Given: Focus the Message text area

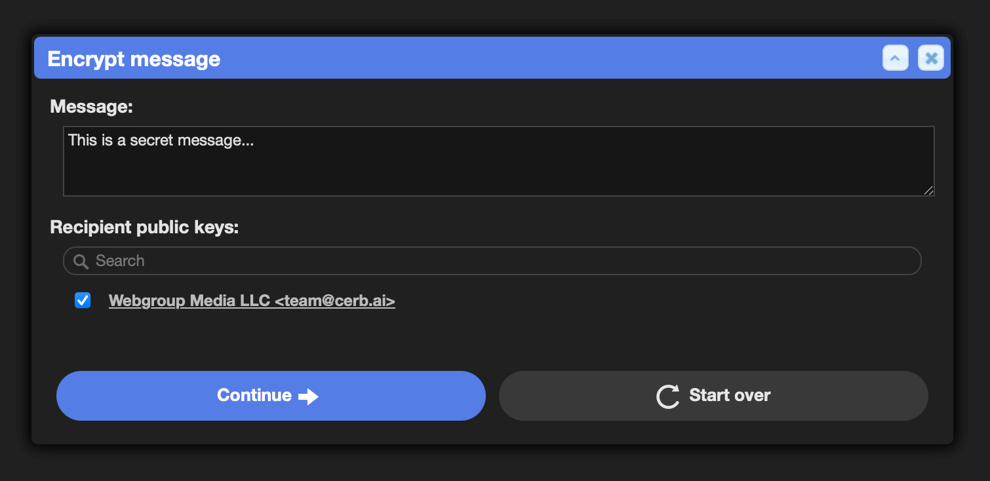Looking at the screenshot, I should (x=499, y=161).
